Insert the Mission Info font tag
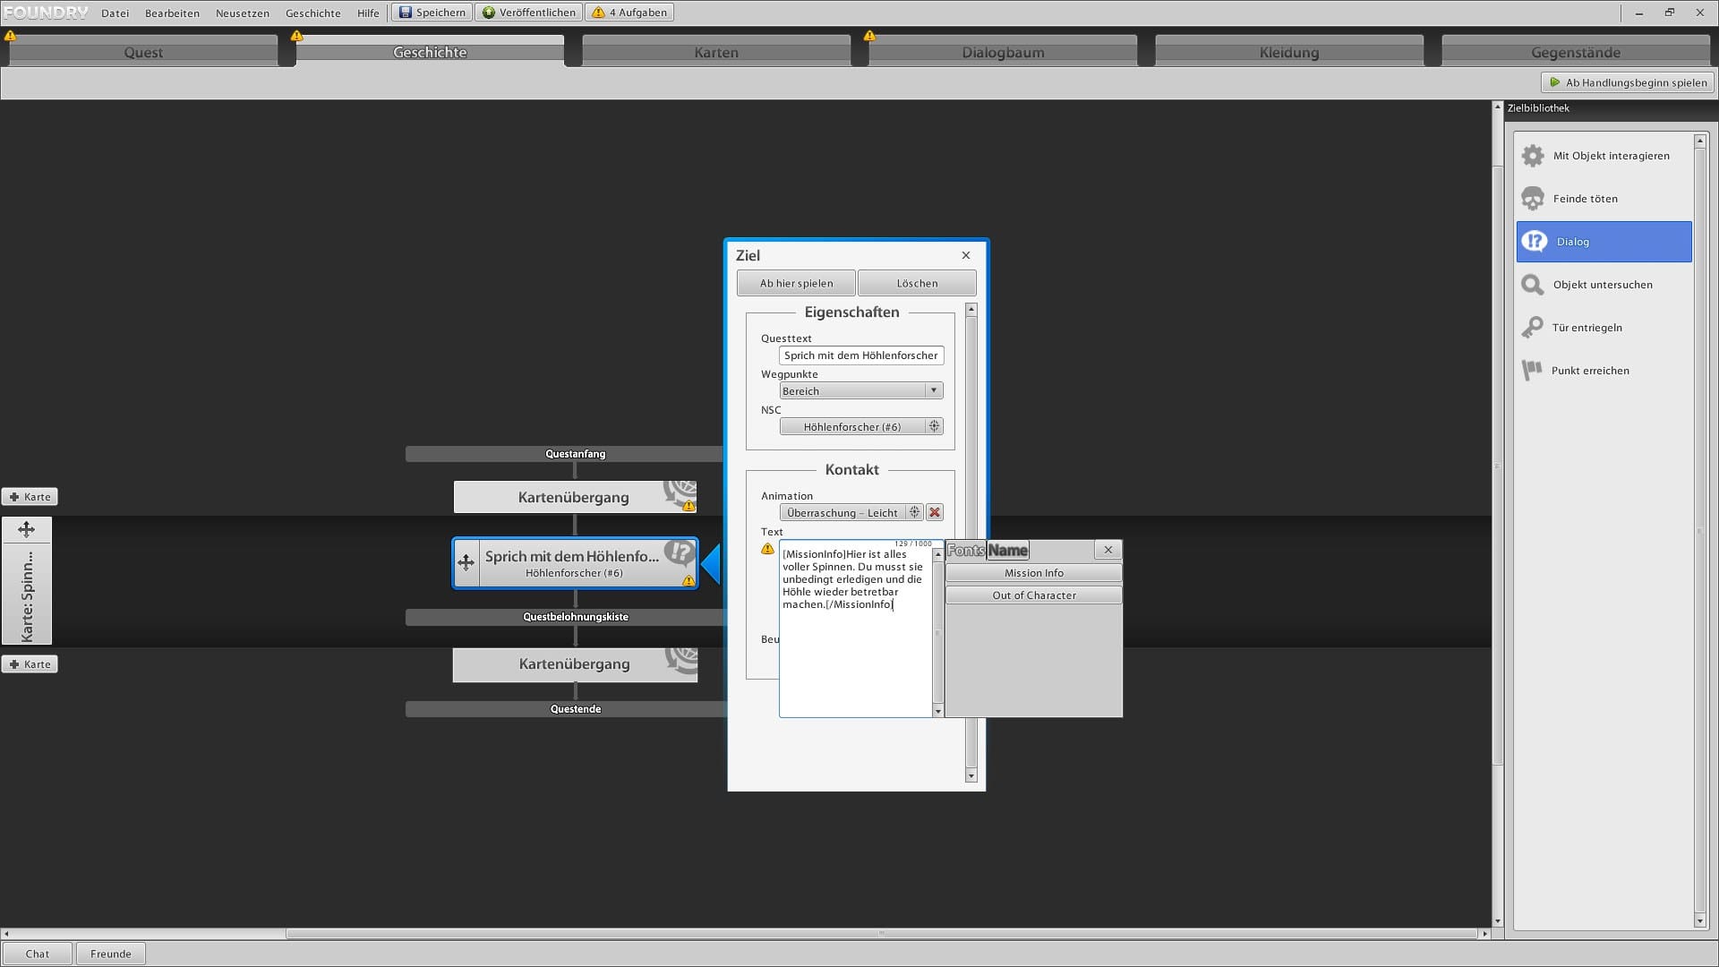Image resolution: width=1719 pixels, height=967 pixels. click(1033, 573)
